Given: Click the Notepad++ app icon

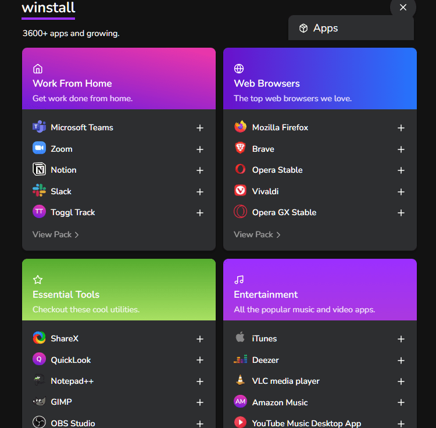Looking at the screenshot, I should click(x=39, y=380).
